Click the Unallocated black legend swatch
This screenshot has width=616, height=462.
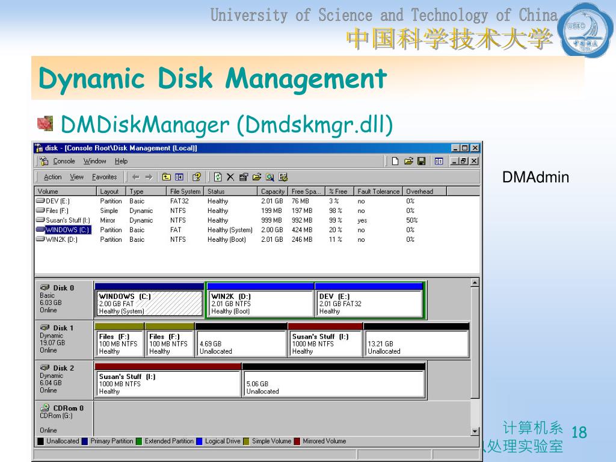point(40,441)
